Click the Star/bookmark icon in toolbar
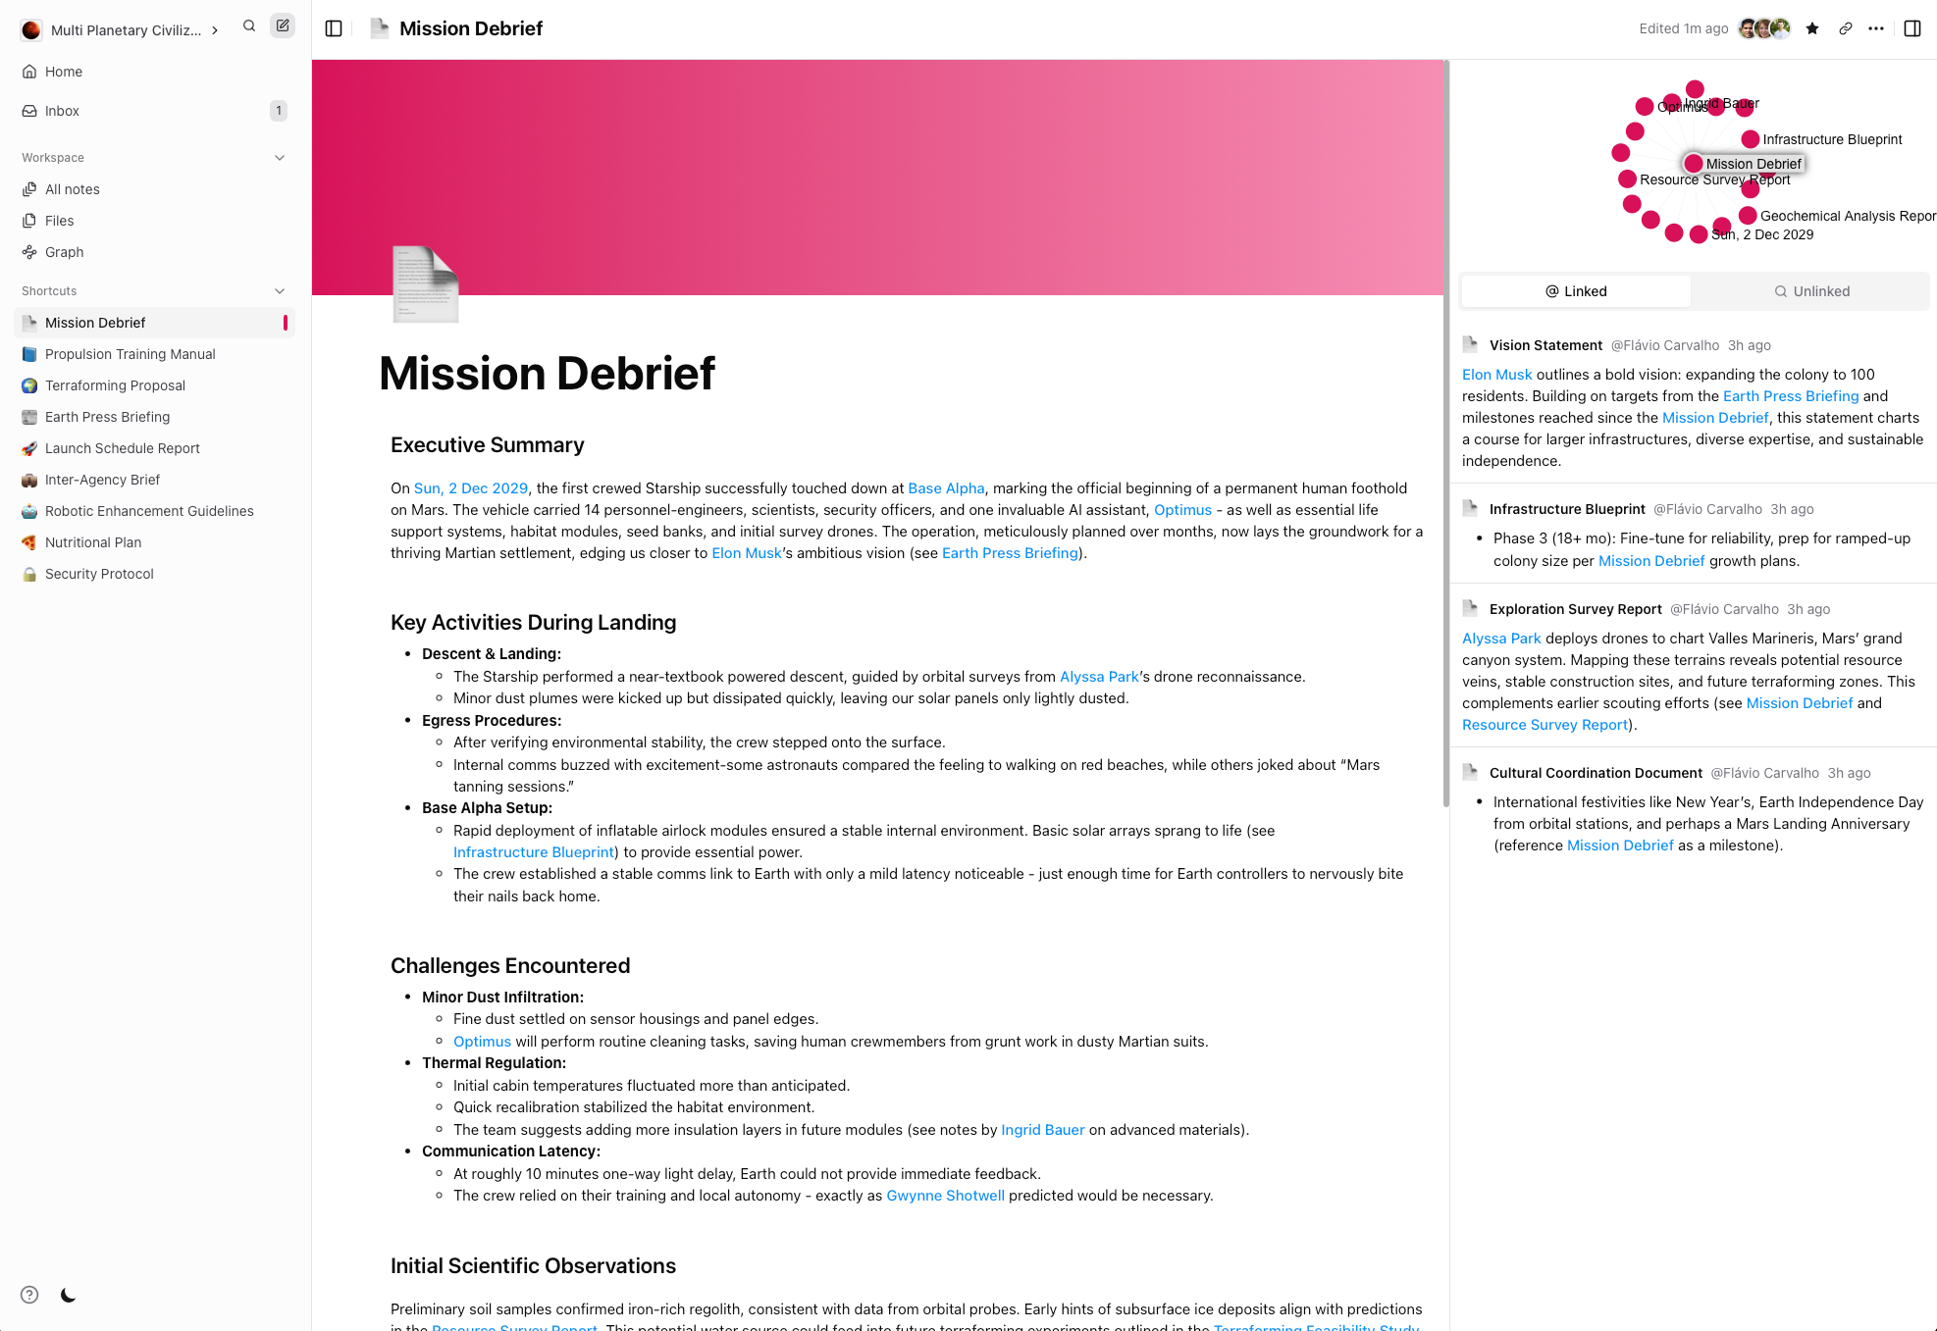This screenshot has width=1937, height=1331. (x=1813, y=26)
